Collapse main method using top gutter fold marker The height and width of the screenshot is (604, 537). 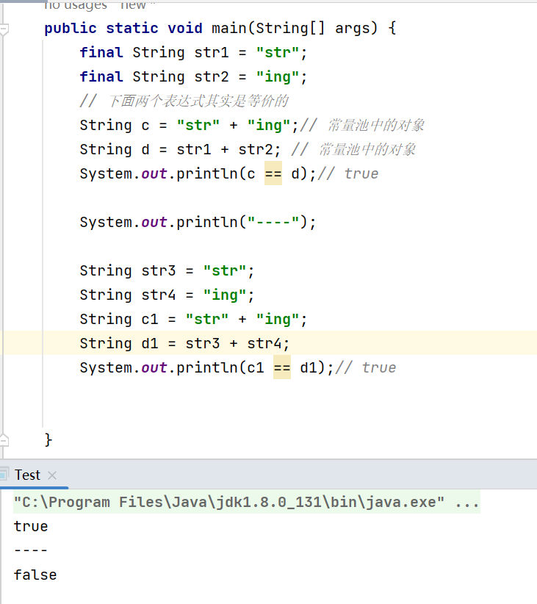4,30
